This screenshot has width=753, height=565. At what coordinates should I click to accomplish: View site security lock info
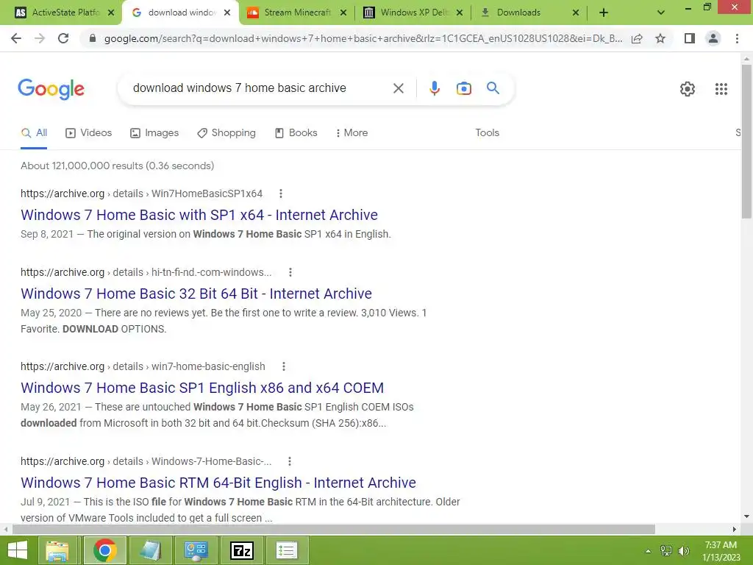coord(93,38)
